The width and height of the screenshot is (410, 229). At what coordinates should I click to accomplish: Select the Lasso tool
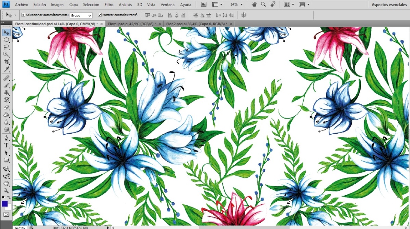(x=6, y=47)
